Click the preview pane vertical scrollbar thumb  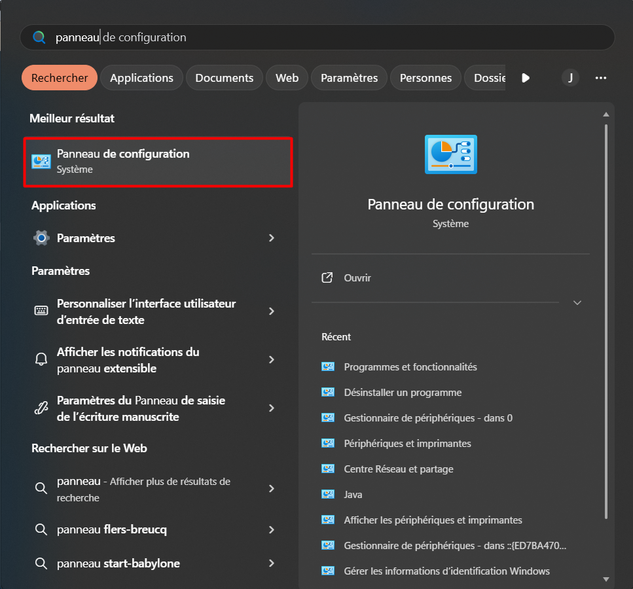point(606,322)
